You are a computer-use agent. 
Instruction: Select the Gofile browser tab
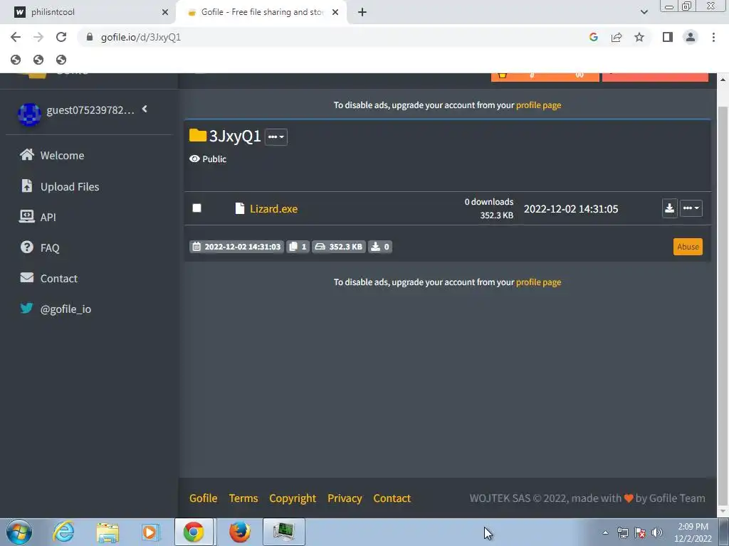point(262,12)
